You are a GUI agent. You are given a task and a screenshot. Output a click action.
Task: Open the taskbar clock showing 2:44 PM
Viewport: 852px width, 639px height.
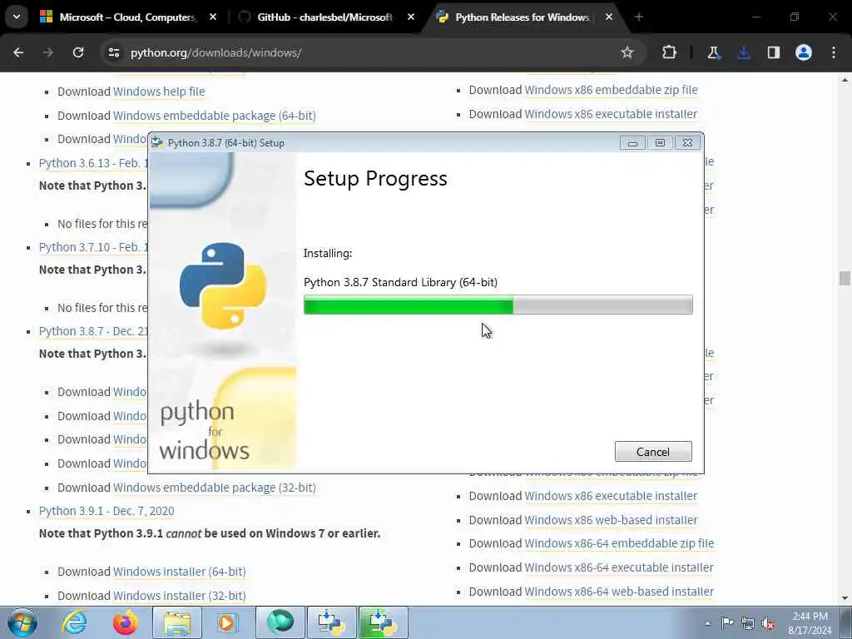[x=810, y=623]
